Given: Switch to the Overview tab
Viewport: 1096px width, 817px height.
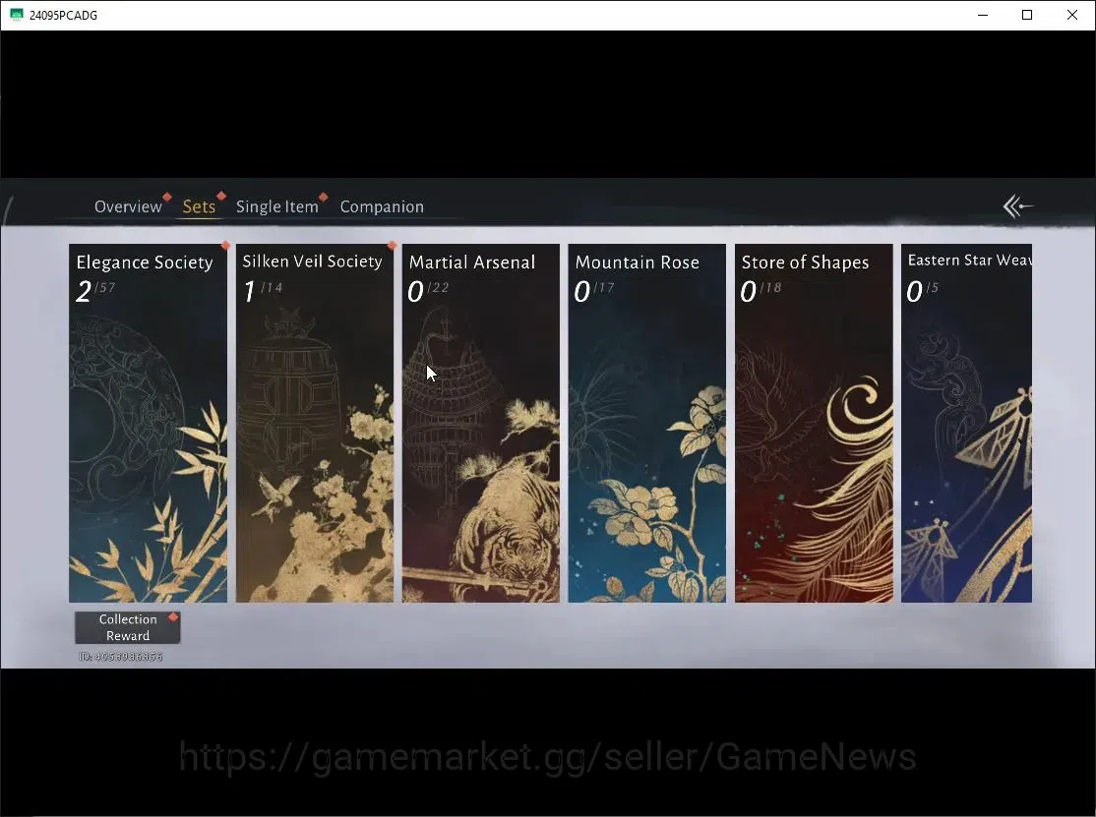Looking at the screenshot, I should coord(128,206).
